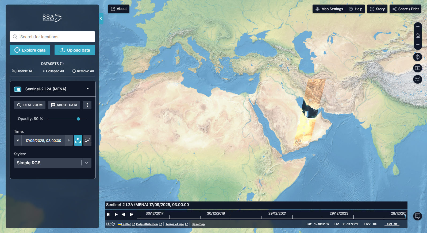Reset map view with home icon

coord(418,36)
